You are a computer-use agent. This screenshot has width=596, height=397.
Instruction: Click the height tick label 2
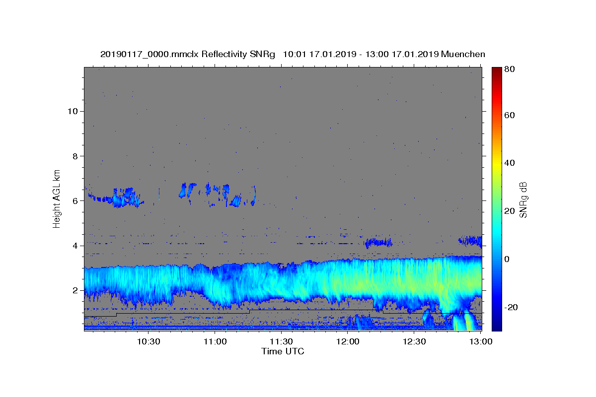click(74, 290)
